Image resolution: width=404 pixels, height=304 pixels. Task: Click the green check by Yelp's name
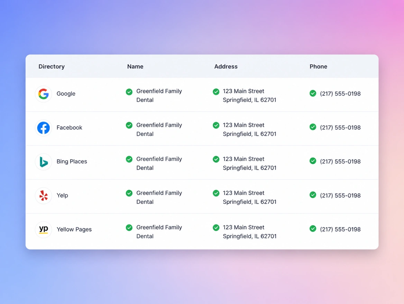129,193
